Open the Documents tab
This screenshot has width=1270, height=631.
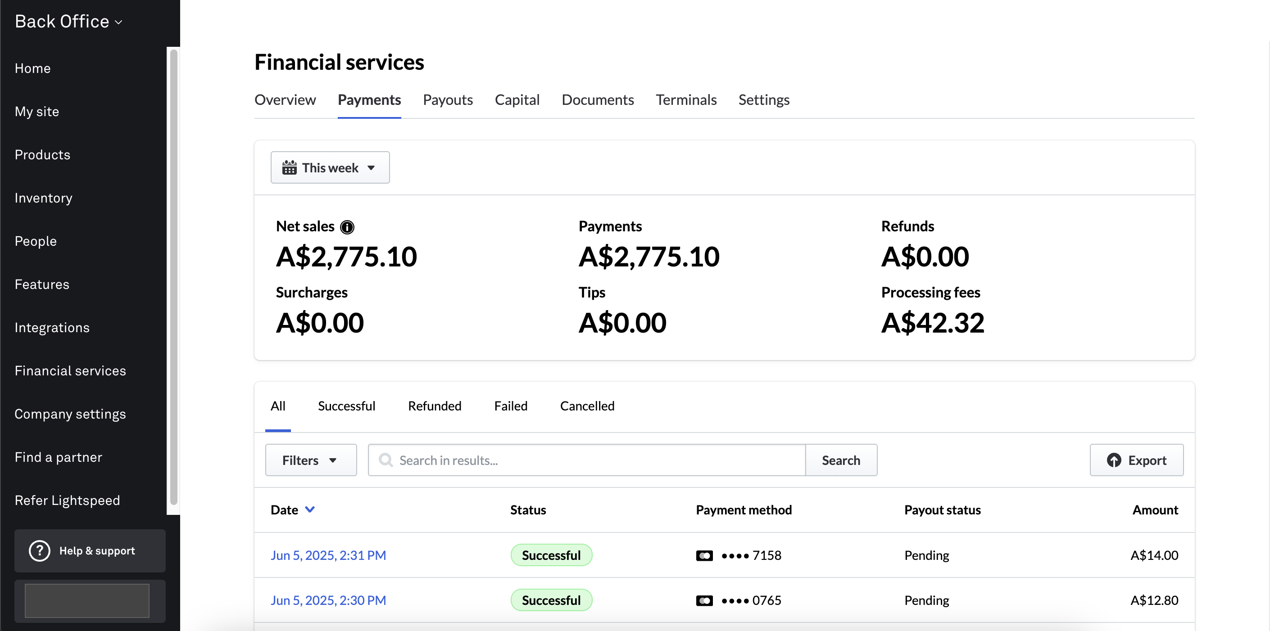[598, 100]
